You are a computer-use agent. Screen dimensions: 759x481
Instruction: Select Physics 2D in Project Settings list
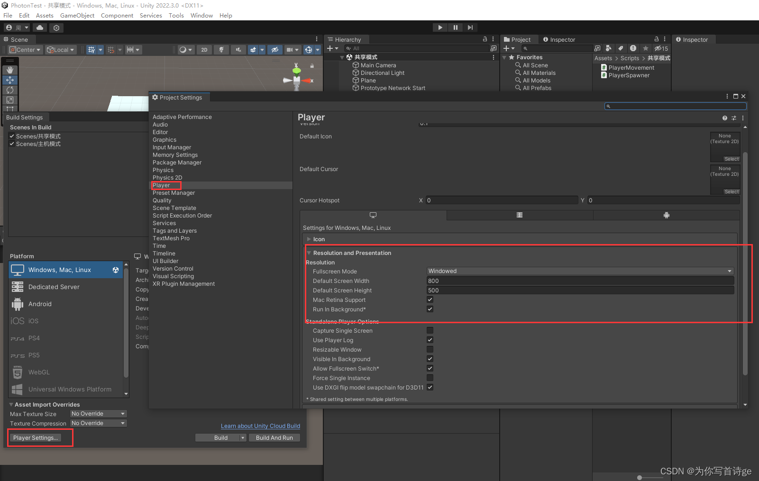167,178
